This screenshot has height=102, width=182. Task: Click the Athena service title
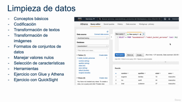tap(84, 24)
